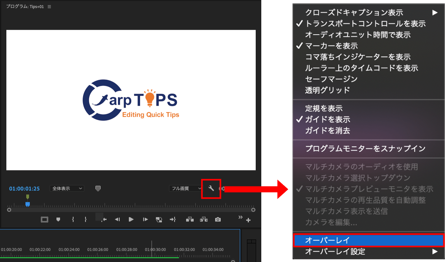Add a marker using the transport bar button
This screenshot has width=445, height=262.
pos(58,219)
